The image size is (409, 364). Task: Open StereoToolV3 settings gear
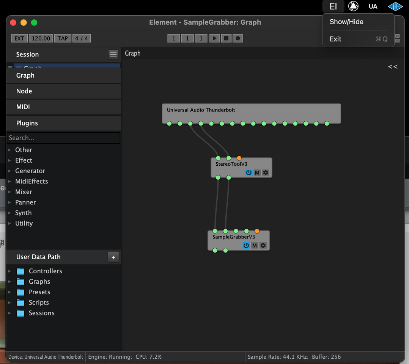(x=266, y=173)
